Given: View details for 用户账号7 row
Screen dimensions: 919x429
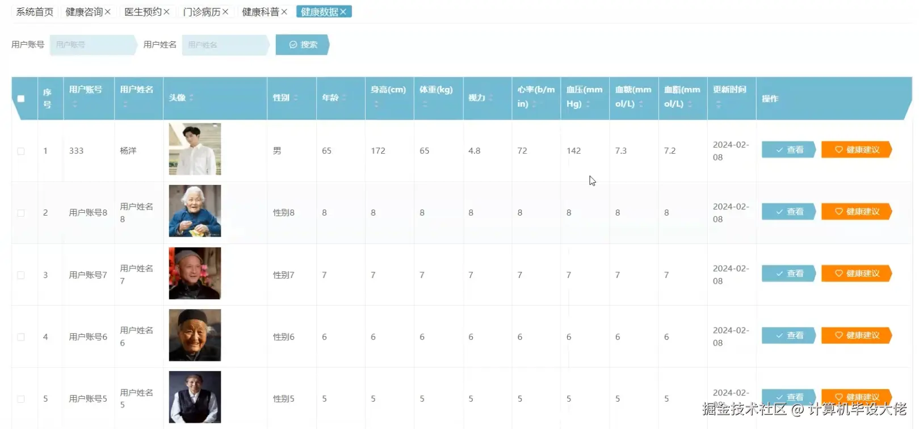Looking at the screenshot, I should [x=789, y=274].
